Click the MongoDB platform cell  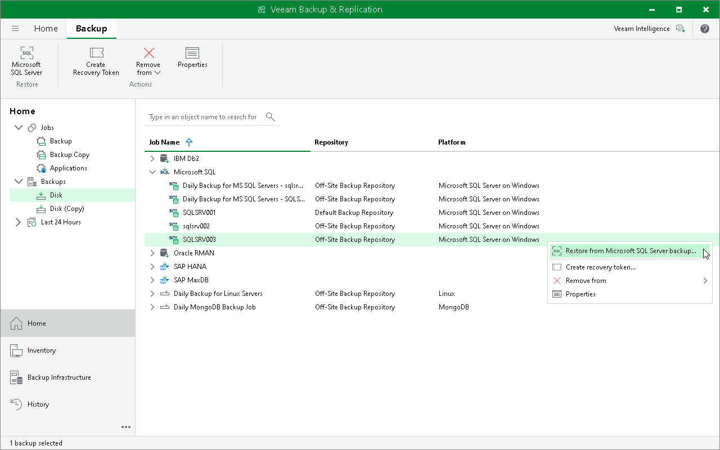coord(453,307)
